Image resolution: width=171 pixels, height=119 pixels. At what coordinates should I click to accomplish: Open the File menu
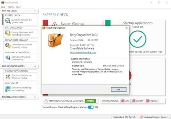point(3,7)
